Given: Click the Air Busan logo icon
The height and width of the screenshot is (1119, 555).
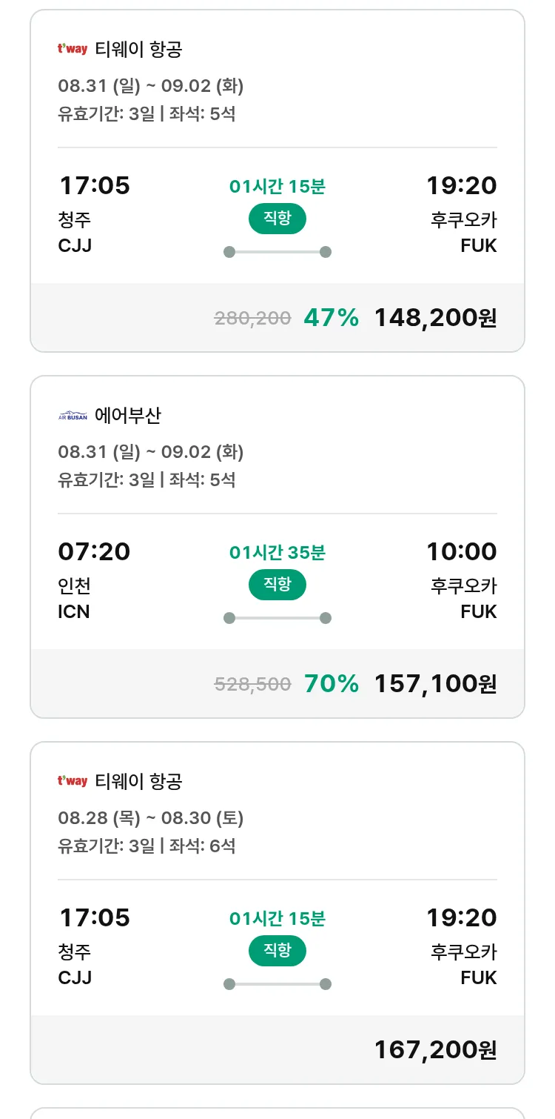Looking at the screenshot, I should (73, 416).
